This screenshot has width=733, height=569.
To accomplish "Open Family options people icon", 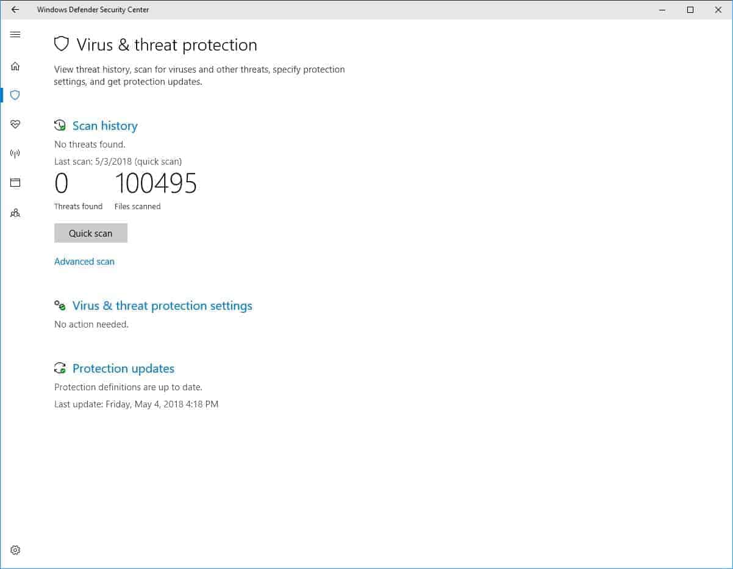I will [x=15, y=213].
